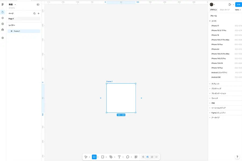Click the blue 共有 share button
The image size is (242, 161).
[239, 5]
